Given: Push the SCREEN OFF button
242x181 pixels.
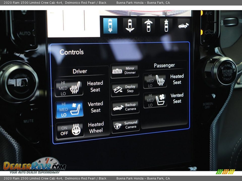Looking at the screenshot, I should [208, 105].
